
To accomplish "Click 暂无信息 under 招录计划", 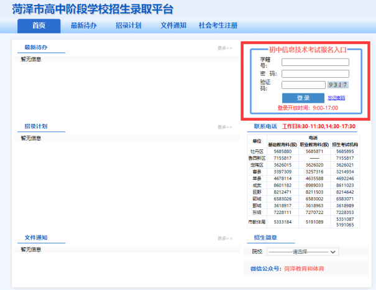I will point(31,138).
